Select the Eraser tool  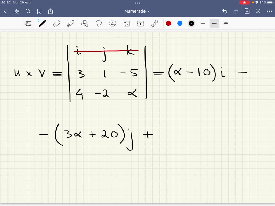click(56, 23)
